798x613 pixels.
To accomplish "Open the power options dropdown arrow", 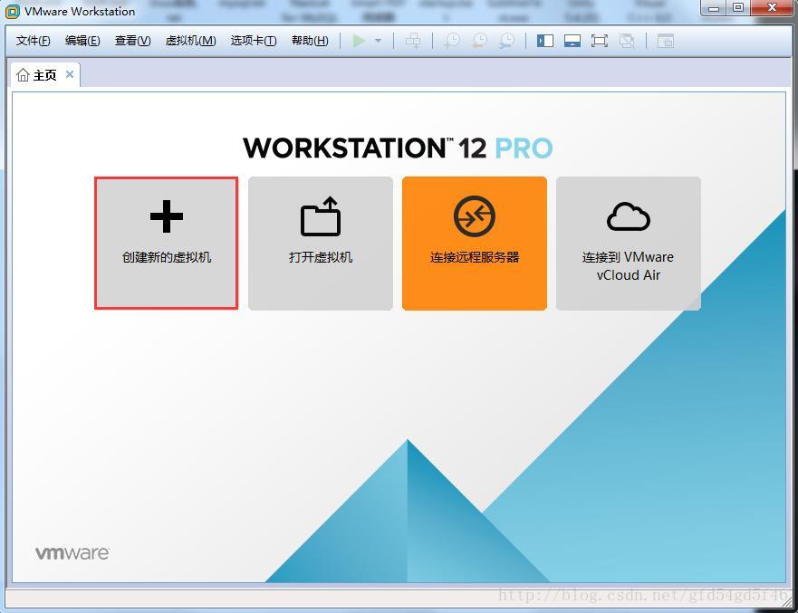I will click(x=378, y=41).
